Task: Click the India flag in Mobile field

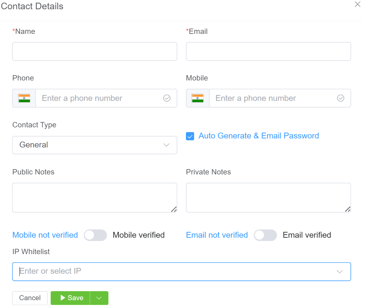Action: [198, 98]
